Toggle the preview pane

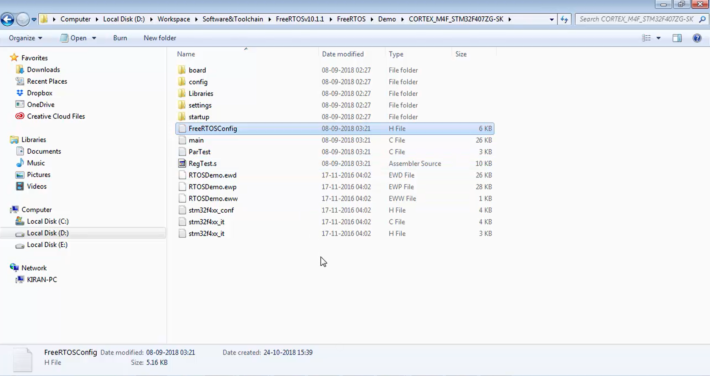click(677, 38)
